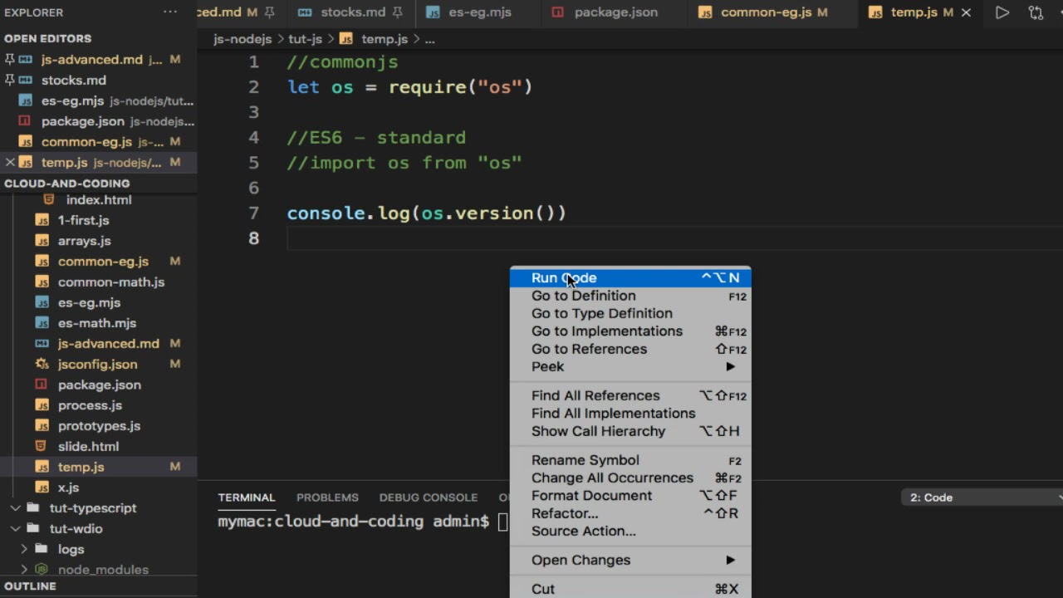
Task: Collapse the tut-typescript folder
Action: coord(15,507)
